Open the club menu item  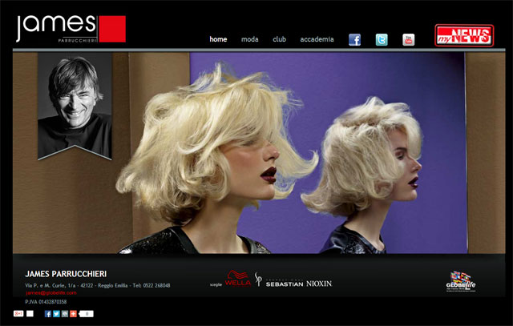[280, 39]
